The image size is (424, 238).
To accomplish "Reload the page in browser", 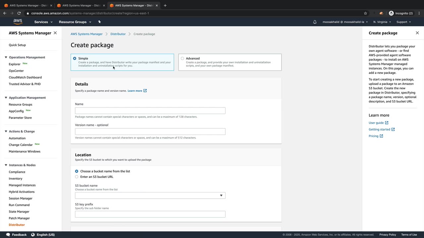I will [19, 13].
